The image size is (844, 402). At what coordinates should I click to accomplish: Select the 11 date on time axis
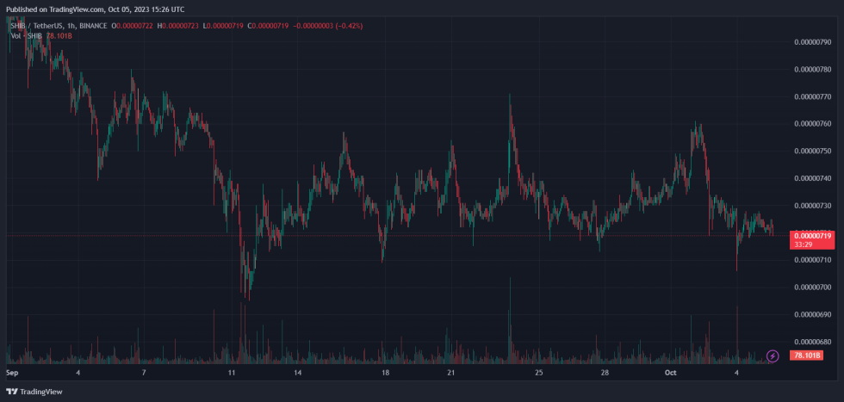232,373
